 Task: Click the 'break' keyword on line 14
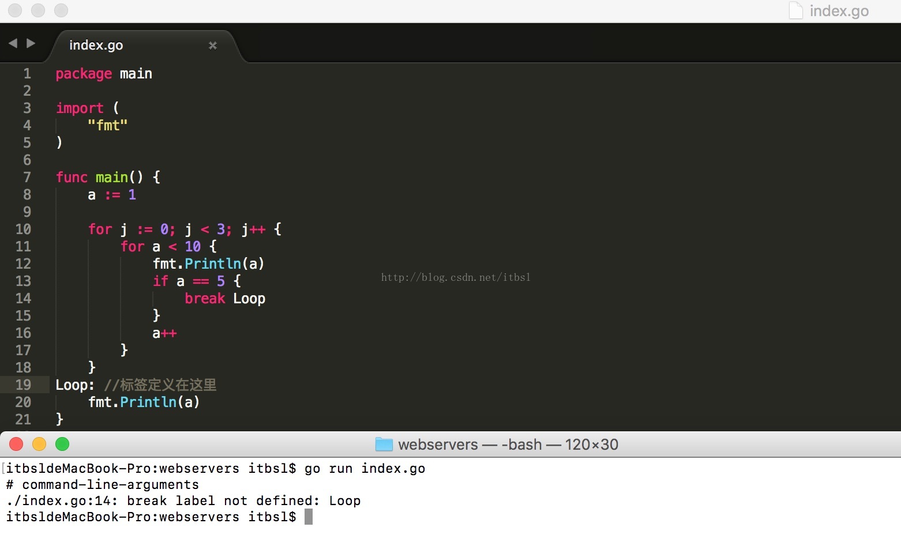tap(205, 298)
